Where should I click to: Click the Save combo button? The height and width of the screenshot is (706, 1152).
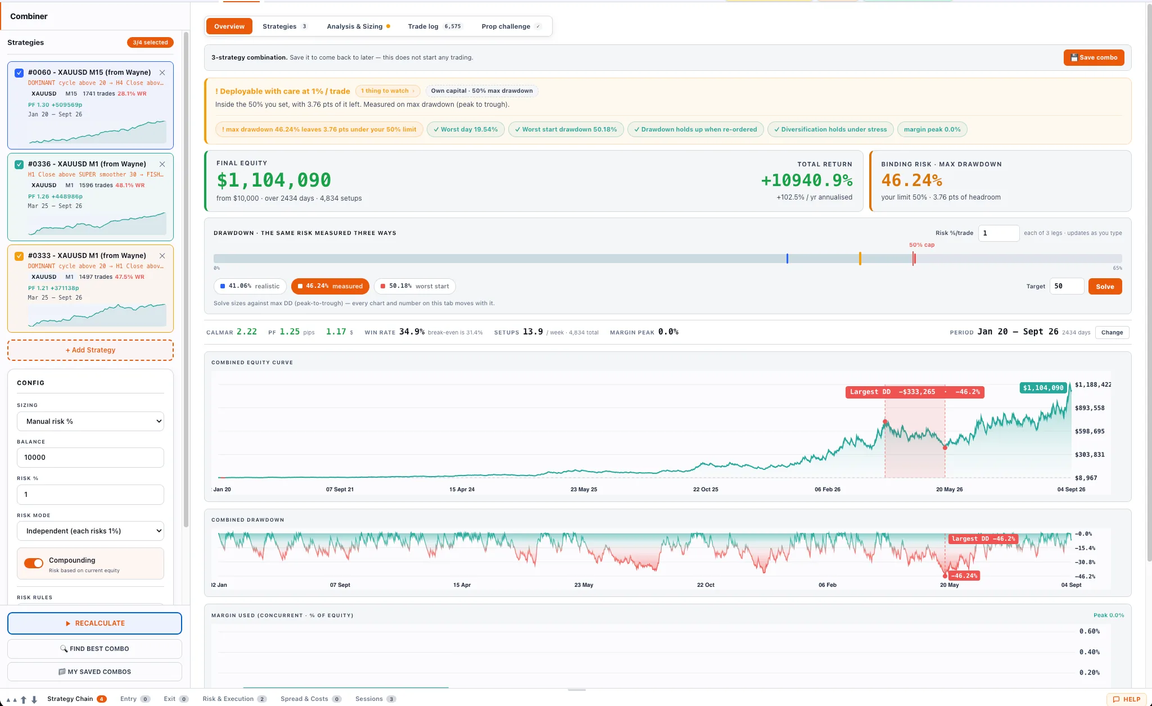(x=1094, y=58)
